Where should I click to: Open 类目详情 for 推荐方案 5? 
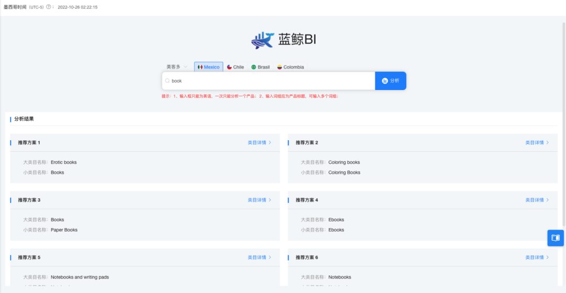259,257
